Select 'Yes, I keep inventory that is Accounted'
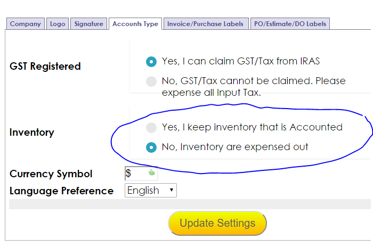This screenshot has height=247, width=373. point(151,127)
